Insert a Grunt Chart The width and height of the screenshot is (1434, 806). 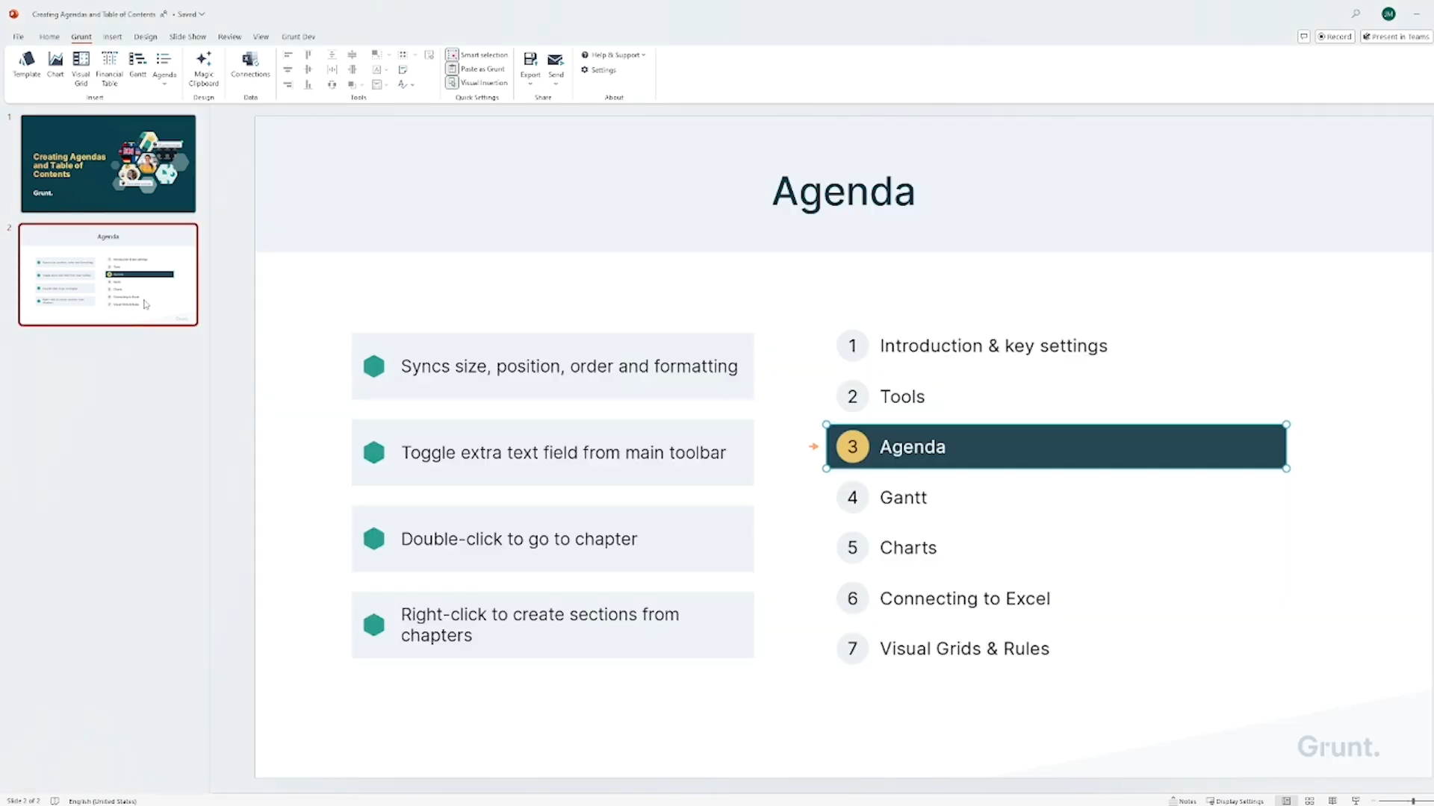pyautogui.click(x=55, y=64)
